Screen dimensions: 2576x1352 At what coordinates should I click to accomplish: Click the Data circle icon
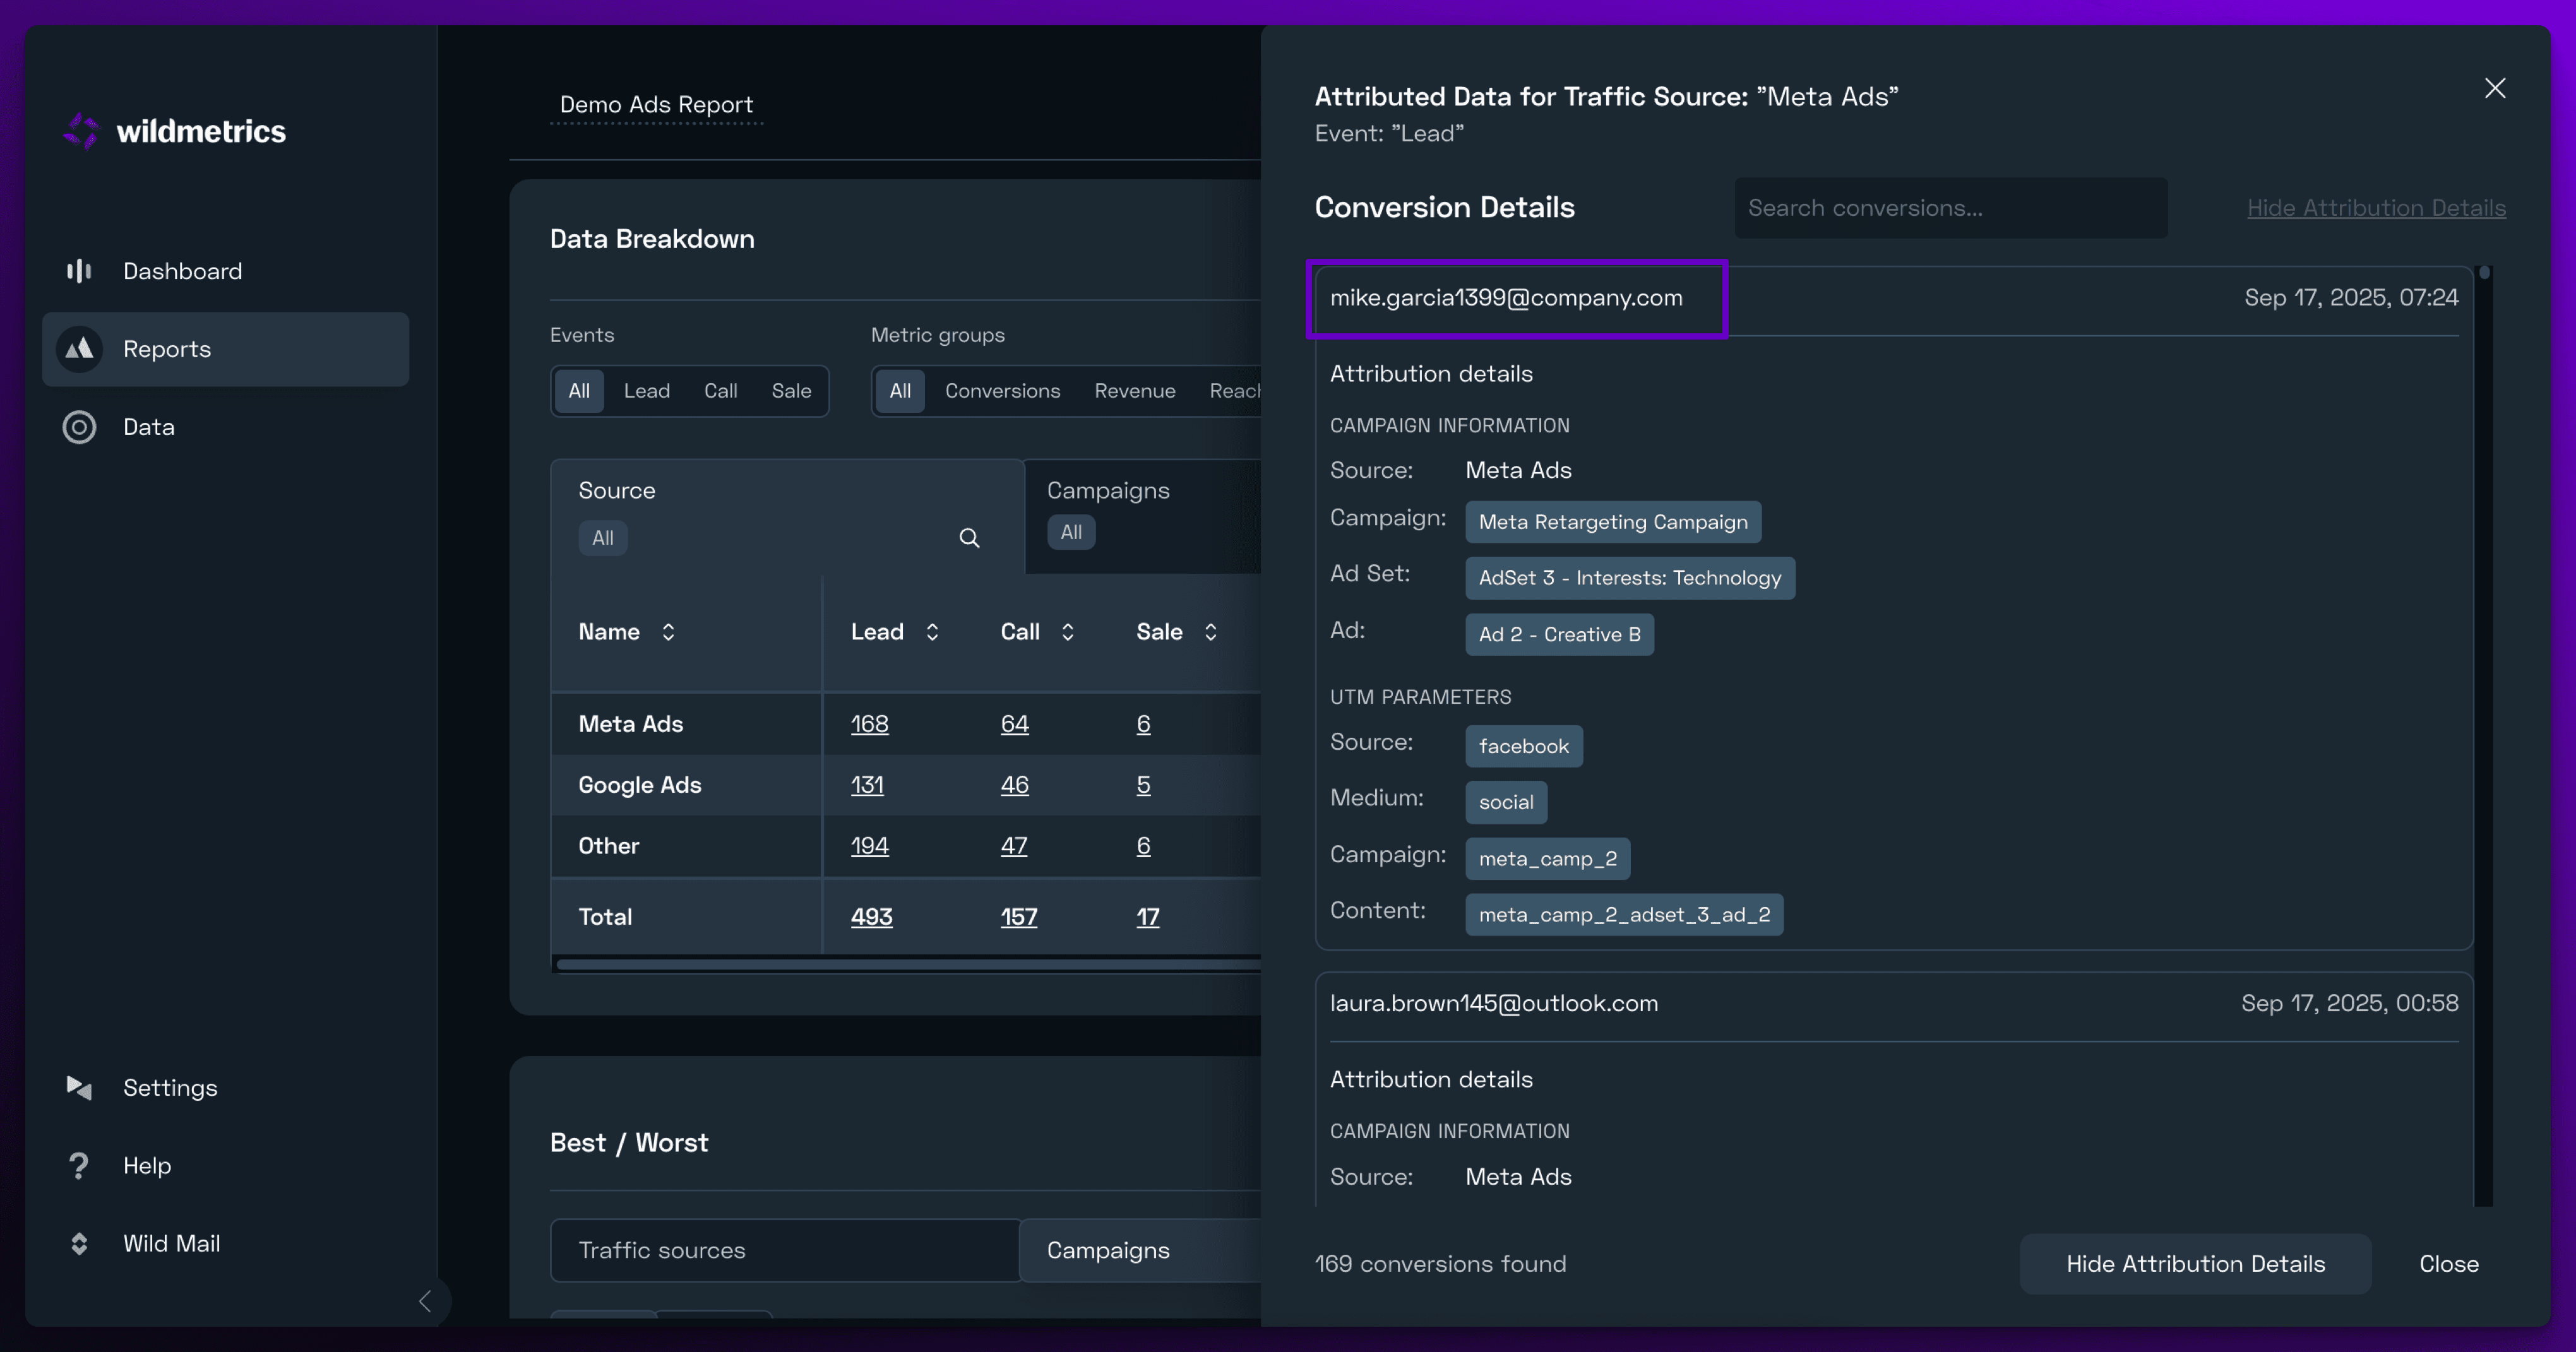pyautogui.click(x=79, y=427)
